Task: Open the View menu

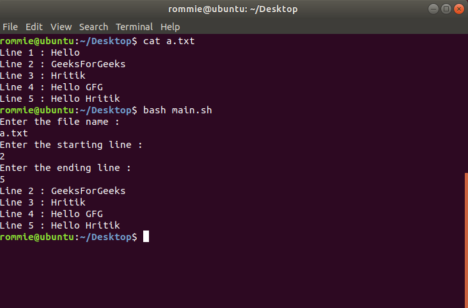Action: coord(61,27)
